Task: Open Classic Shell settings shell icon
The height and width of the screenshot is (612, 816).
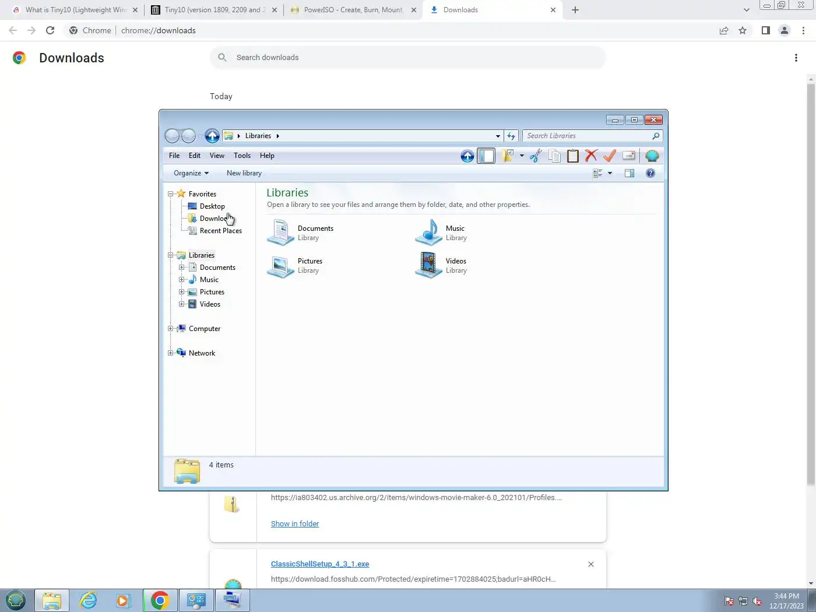Action: (x=652, y=156)
